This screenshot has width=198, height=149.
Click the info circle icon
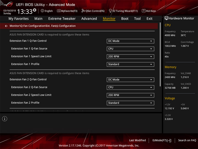tap(5, 119)
